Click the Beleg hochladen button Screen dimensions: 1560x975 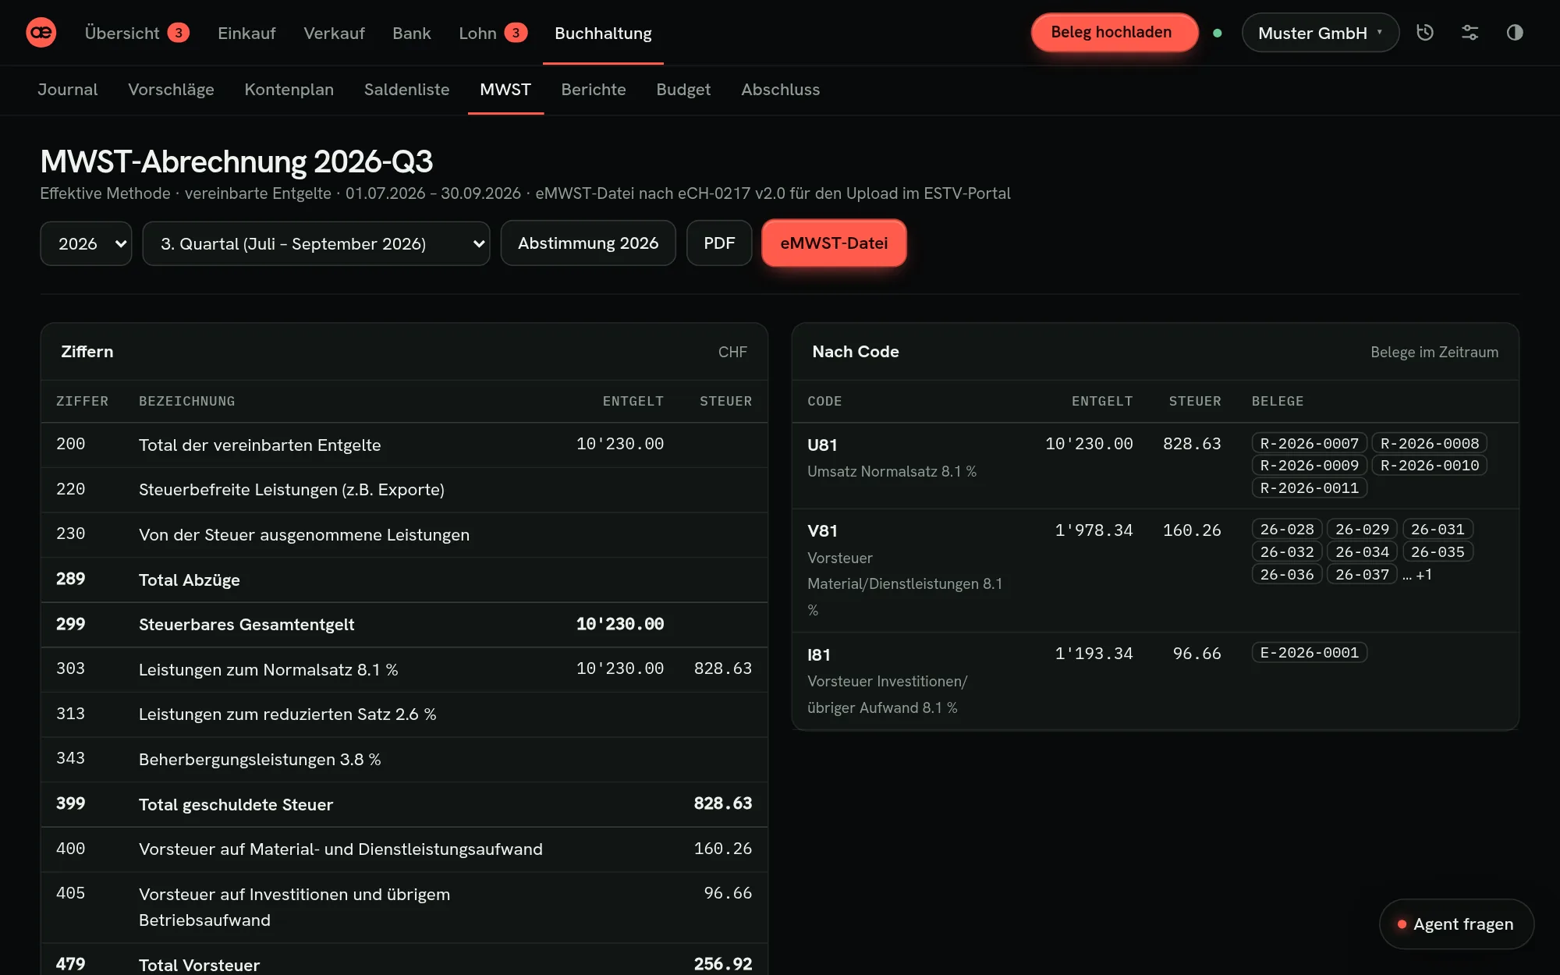[1115, 33]
